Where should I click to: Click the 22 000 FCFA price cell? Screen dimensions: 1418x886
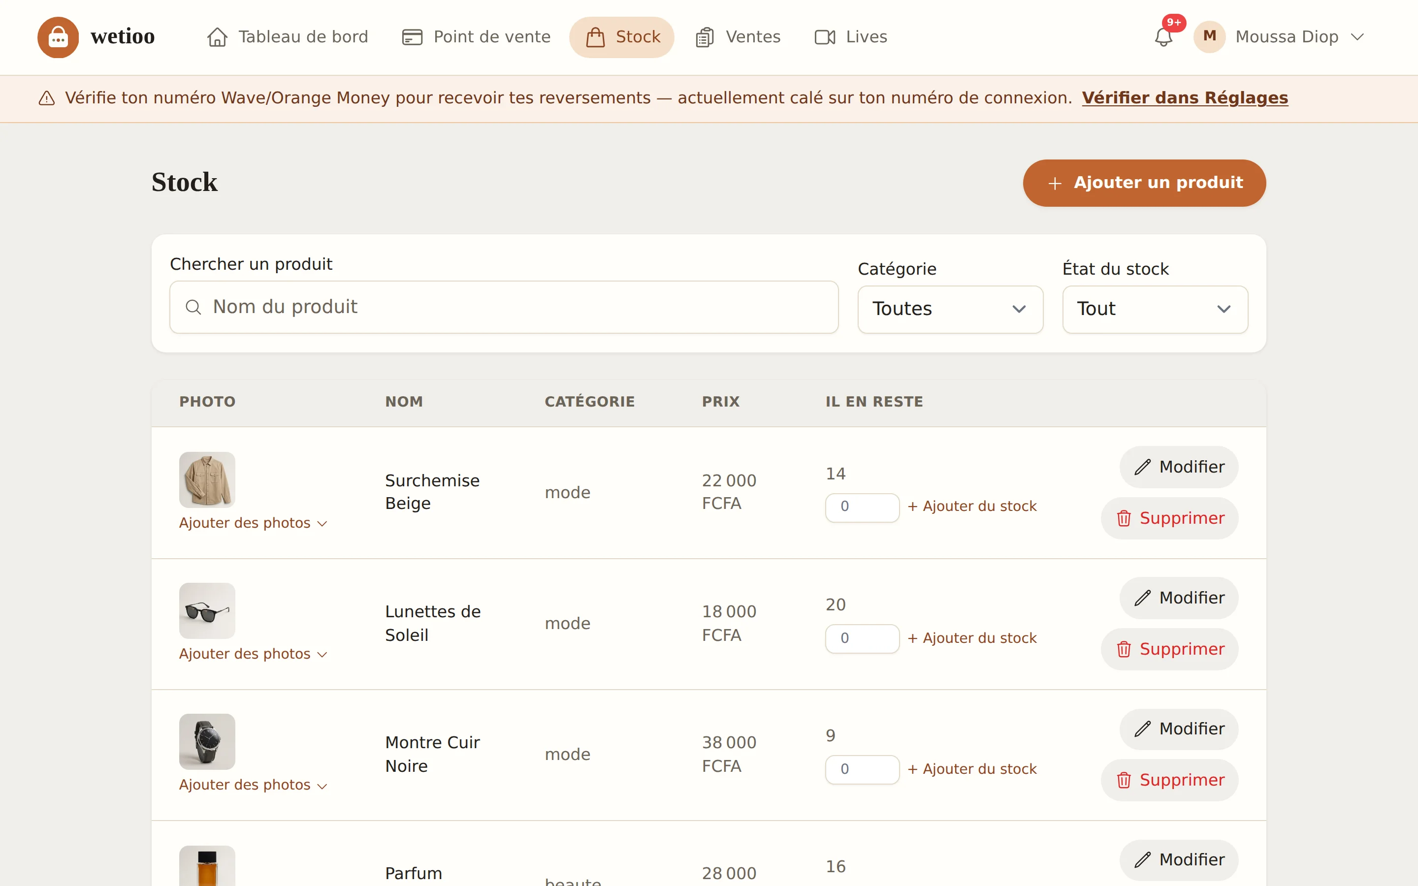pos(729,492)
